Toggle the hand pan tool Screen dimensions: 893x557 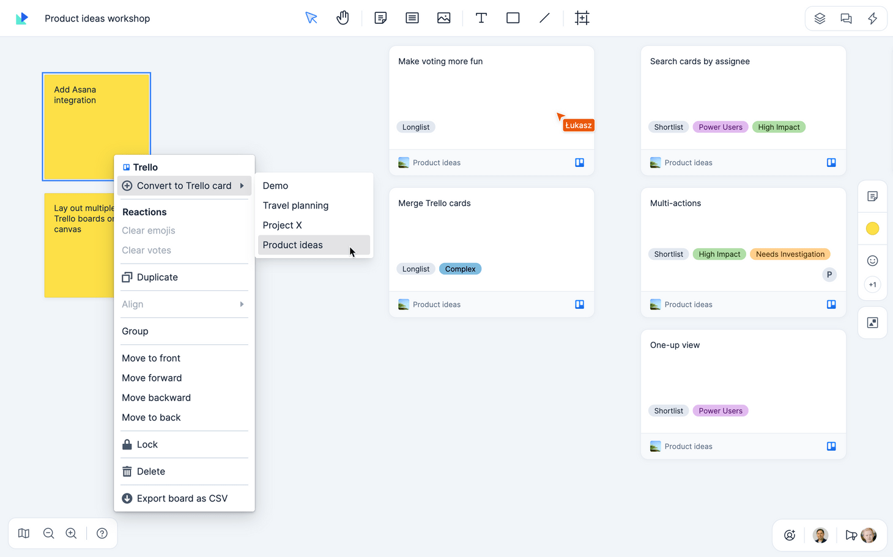[x=343, y=18]
